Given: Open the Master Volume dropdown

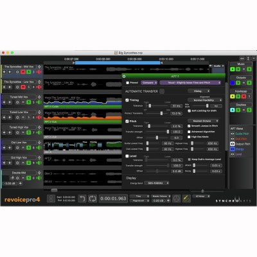Looking at the screenshot, I should pyautogui.click(x=161, y=196).
